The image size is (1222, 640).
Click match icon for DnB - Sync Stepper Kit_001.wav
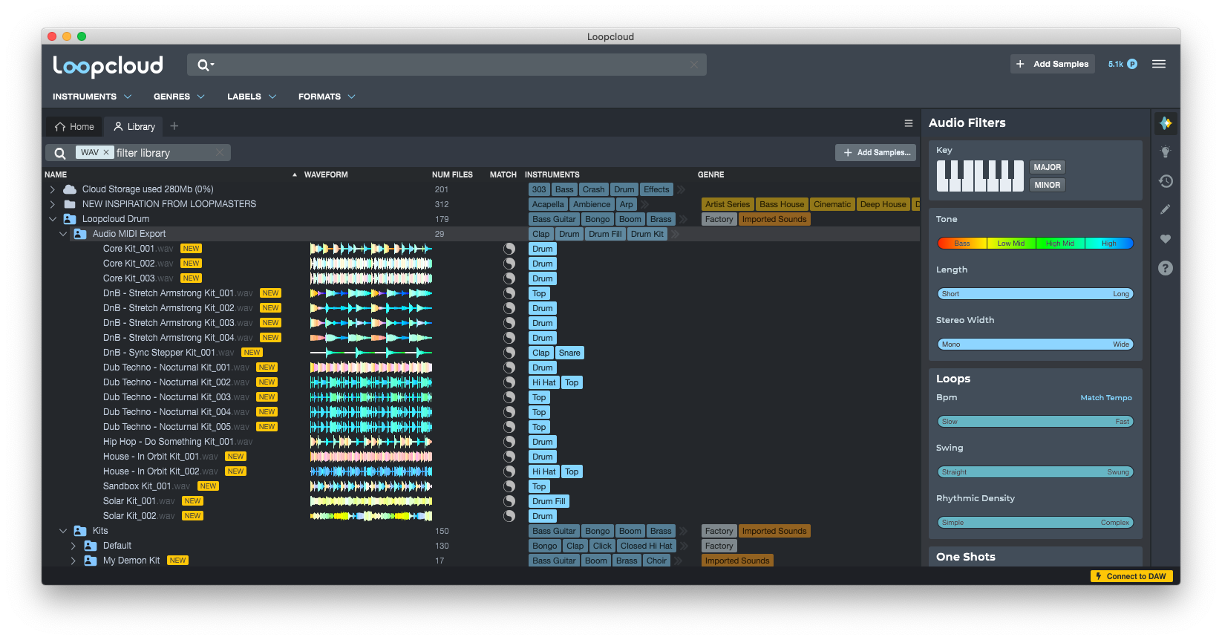(509, 353)
